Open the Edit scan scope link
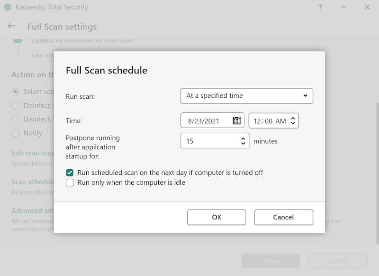Image resolution: width=379 pixels, height=276 pixels. tap(33, 153)
